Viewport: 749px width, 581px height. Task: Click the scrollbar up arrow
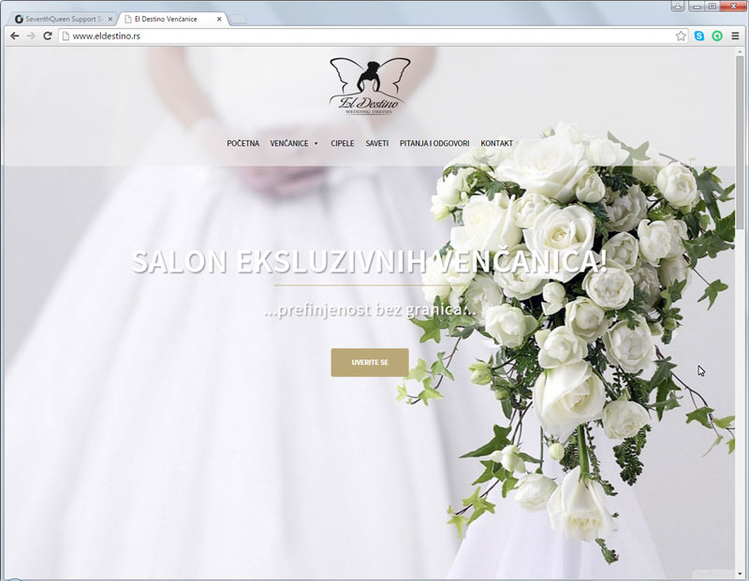click(740, 51)
